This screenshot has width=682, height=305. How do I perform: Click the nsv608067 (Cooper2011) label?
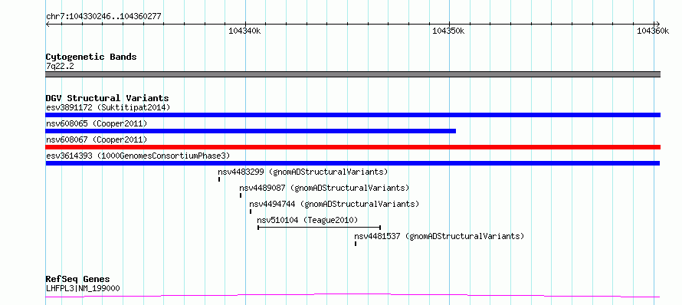tap(97, 139)
